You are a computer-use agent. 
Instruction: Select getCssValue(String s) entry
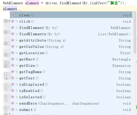(x=71, y=47)
